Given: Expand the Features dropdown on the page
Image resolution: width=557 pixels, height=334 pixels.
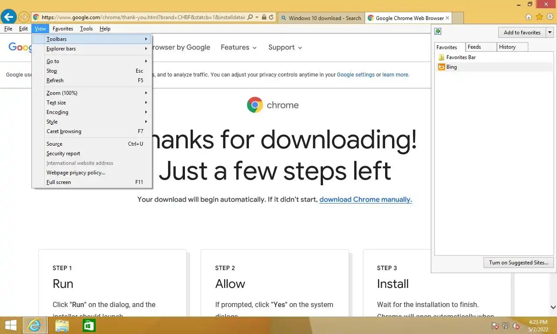Looking at the screenshot, I should [238, 47].
